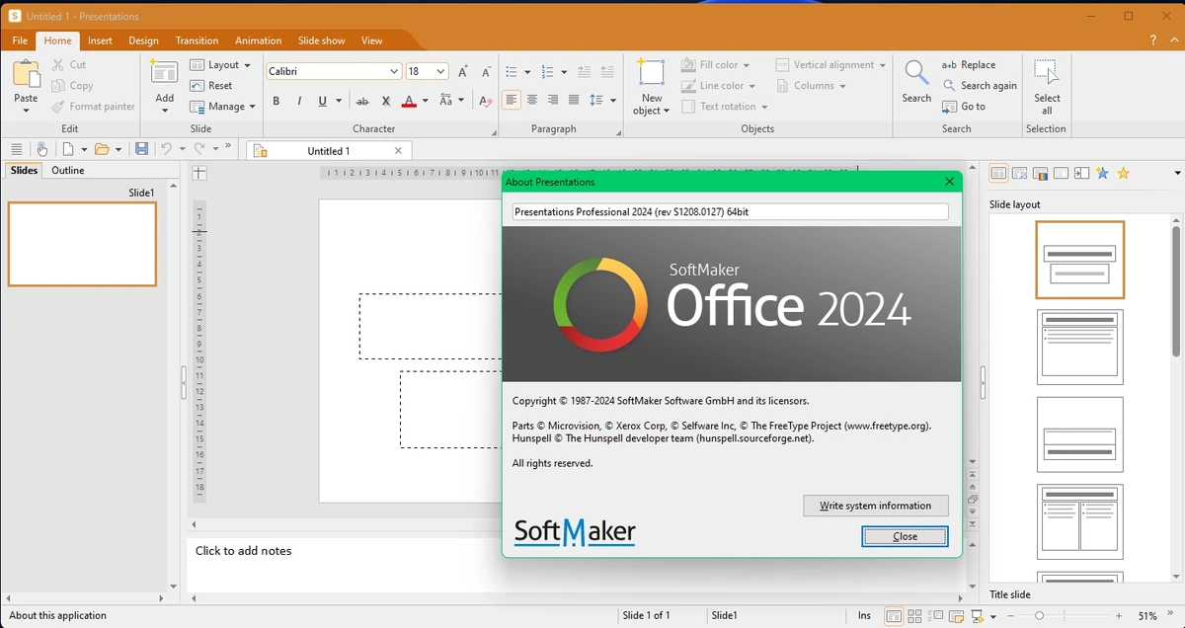The height and width of the screenshot is (628, 1185).
Task: Click the Paste icon in the ribbon
Action: coord(26,75)
